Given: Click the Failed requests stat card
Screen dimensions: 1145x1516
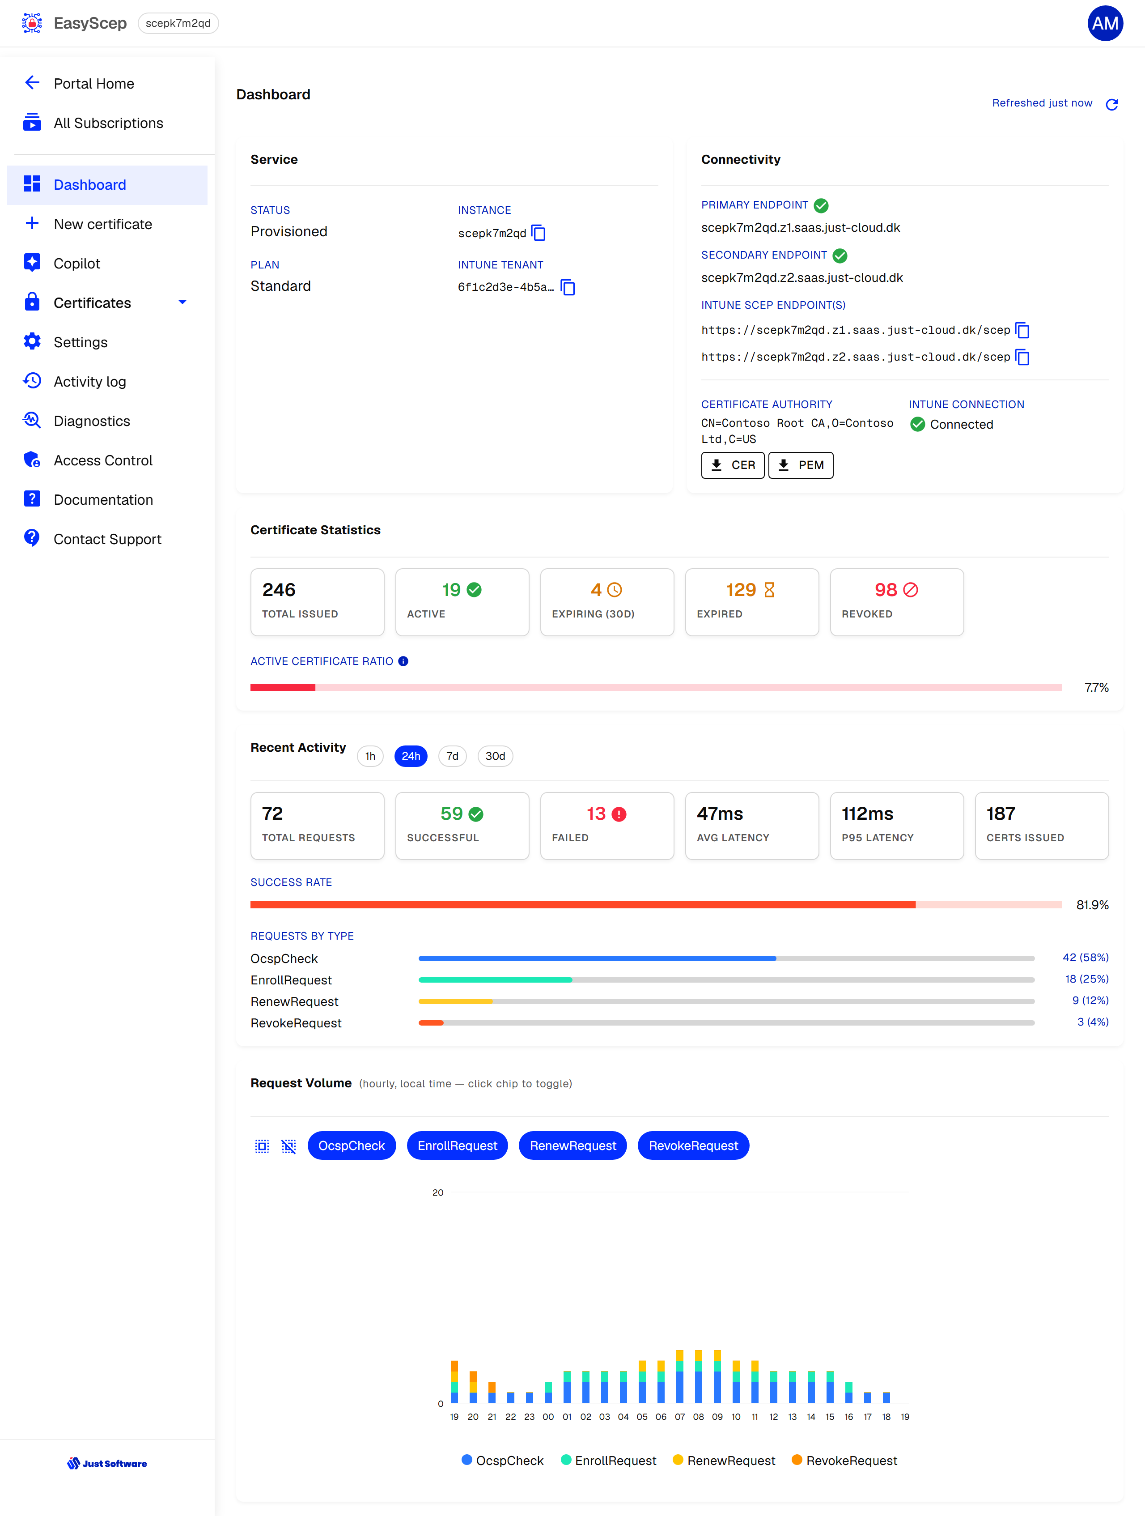Looking at the screenshot, I should tap(607, 826).
